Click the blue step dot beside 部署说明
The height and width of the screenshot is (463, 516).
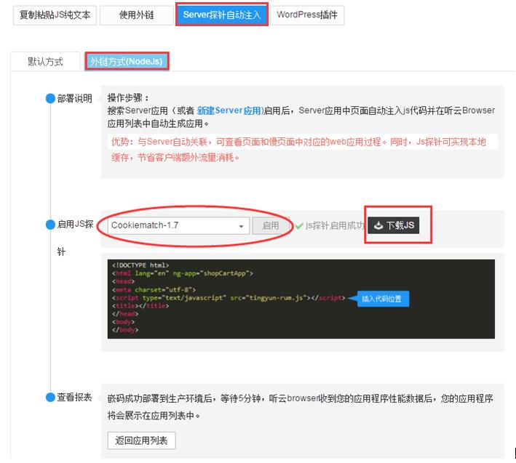50,99
